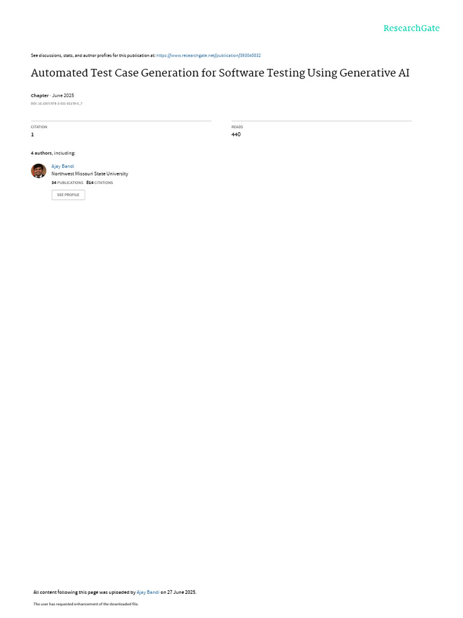Click the Chapter publication type label
Image resolution: width=463 pixels, height=618 pixels.
pos(40,95)
